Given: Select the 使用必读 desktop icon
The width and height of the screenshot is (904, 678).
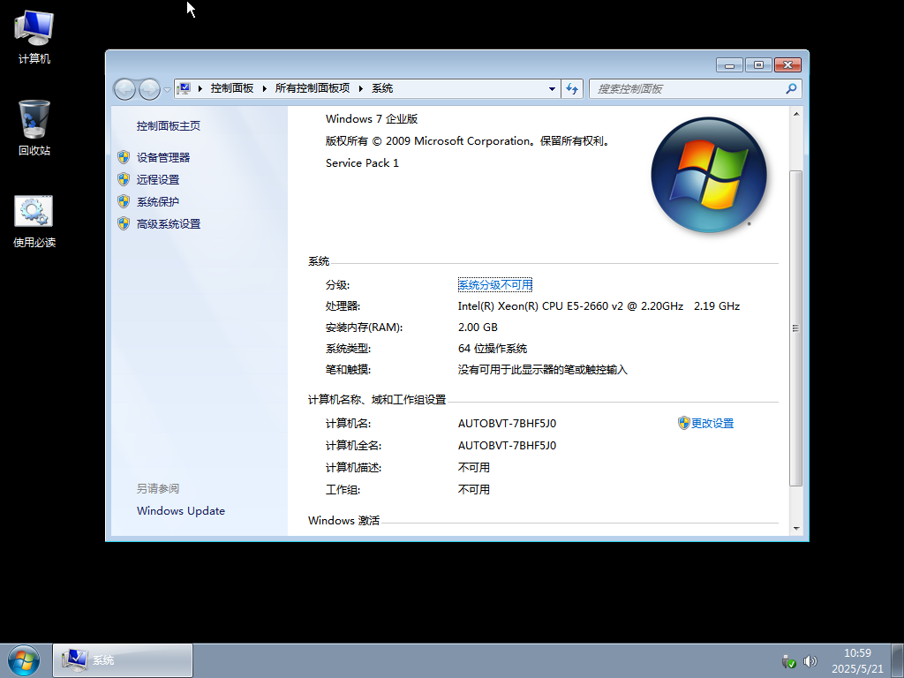Looking at the screenshot, I should coord(34,222).
